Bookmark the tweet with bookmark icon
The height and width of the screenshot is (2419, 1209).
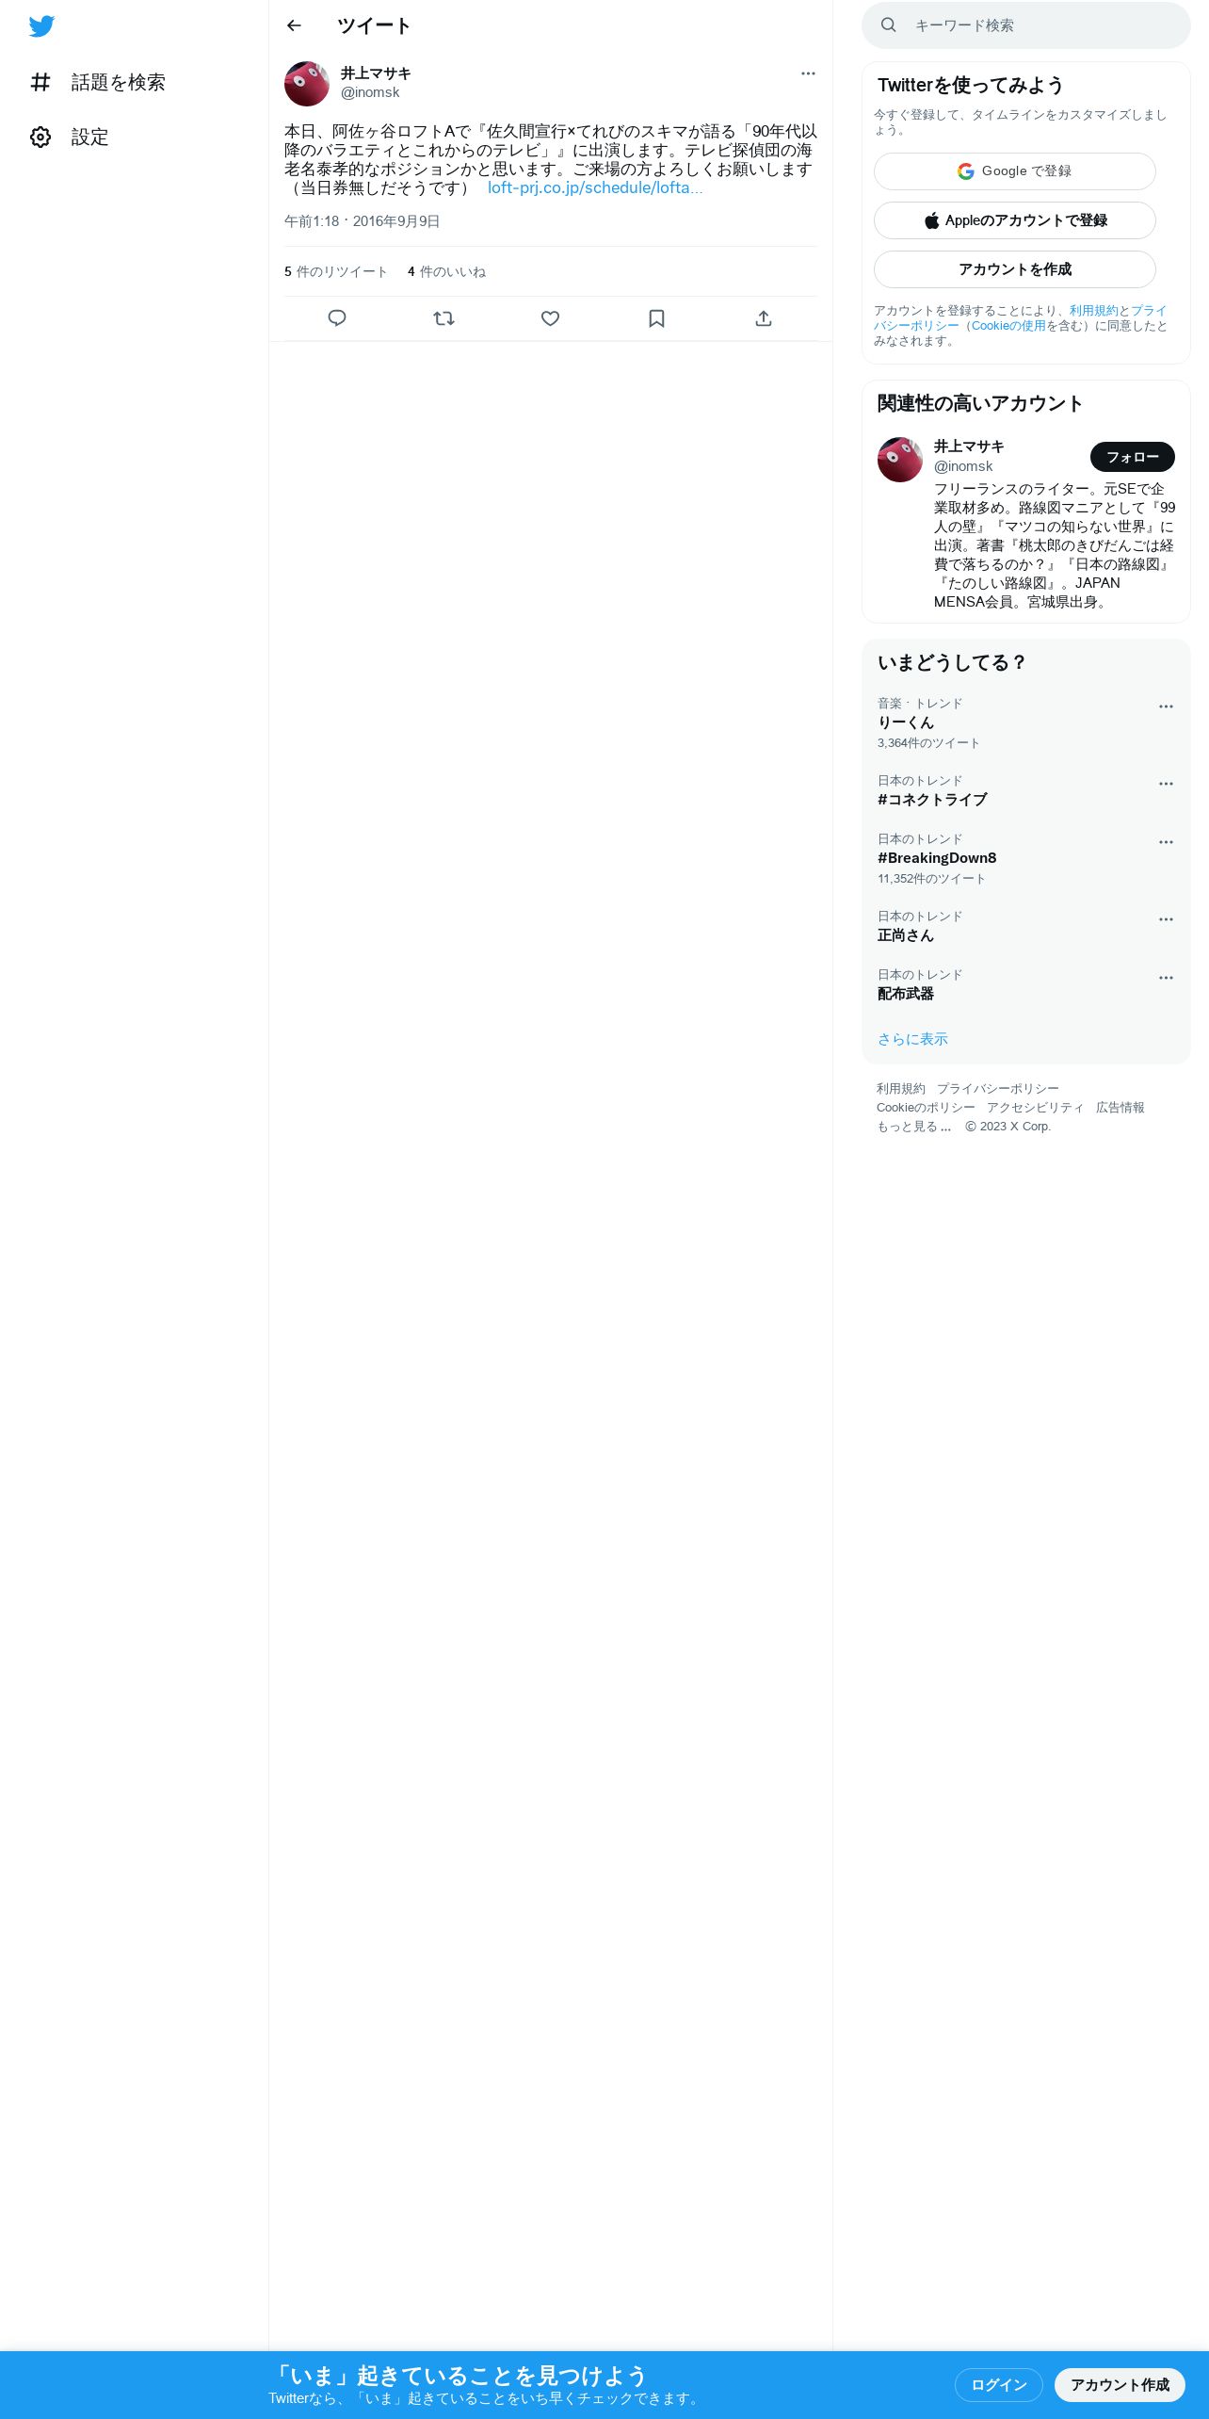657,318
